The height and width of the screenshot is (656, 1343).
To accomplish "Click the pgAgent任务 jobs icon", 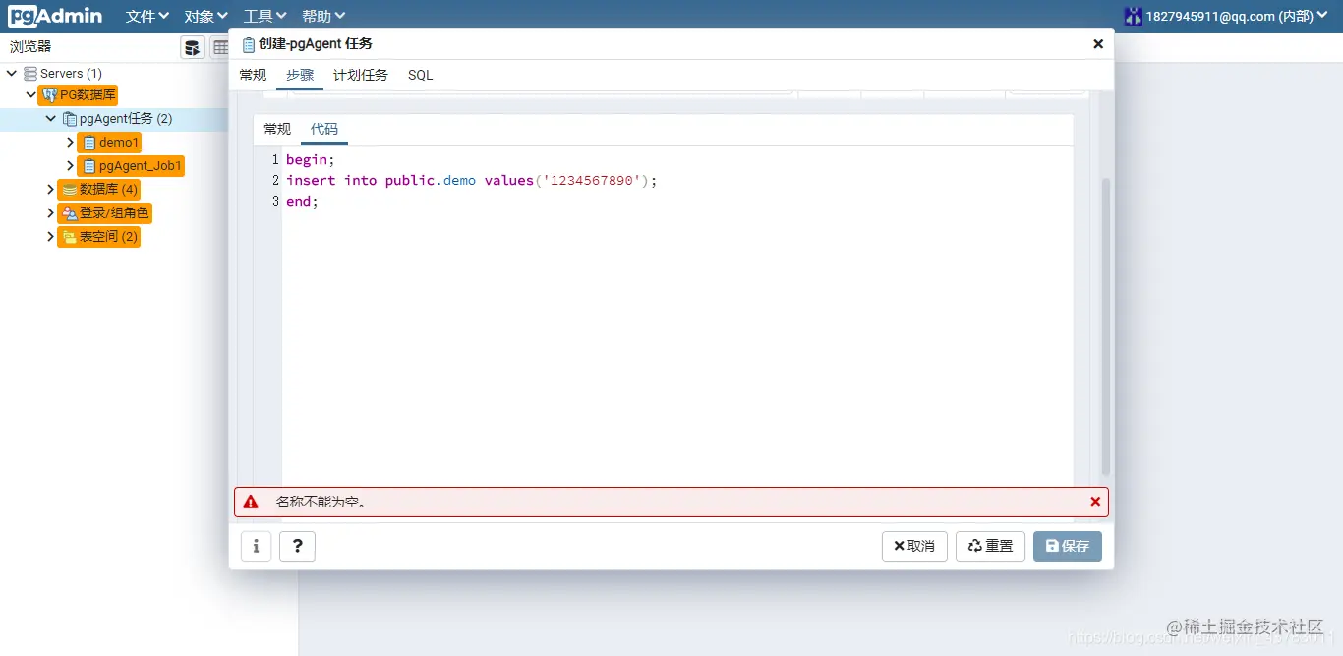I will coord(70,119).
